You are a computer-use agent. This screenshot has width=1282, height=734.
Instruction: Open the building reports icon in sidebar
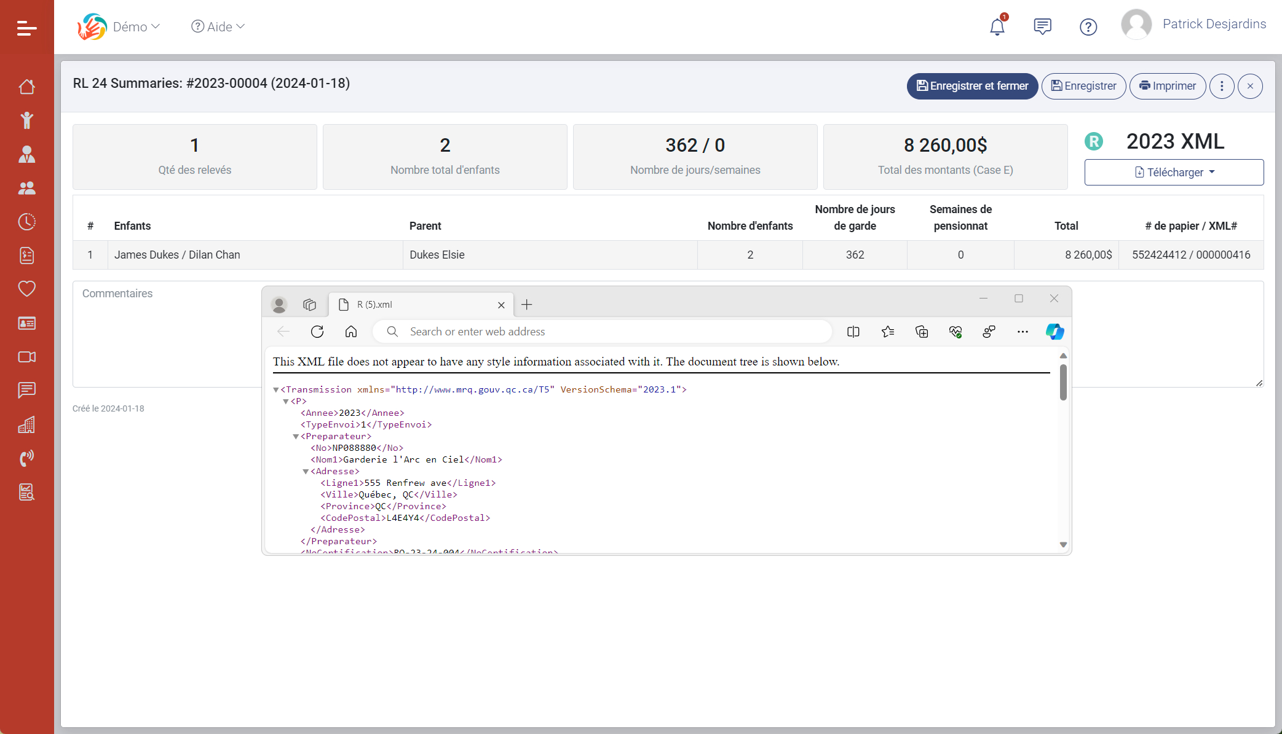(x=26, y=424)
